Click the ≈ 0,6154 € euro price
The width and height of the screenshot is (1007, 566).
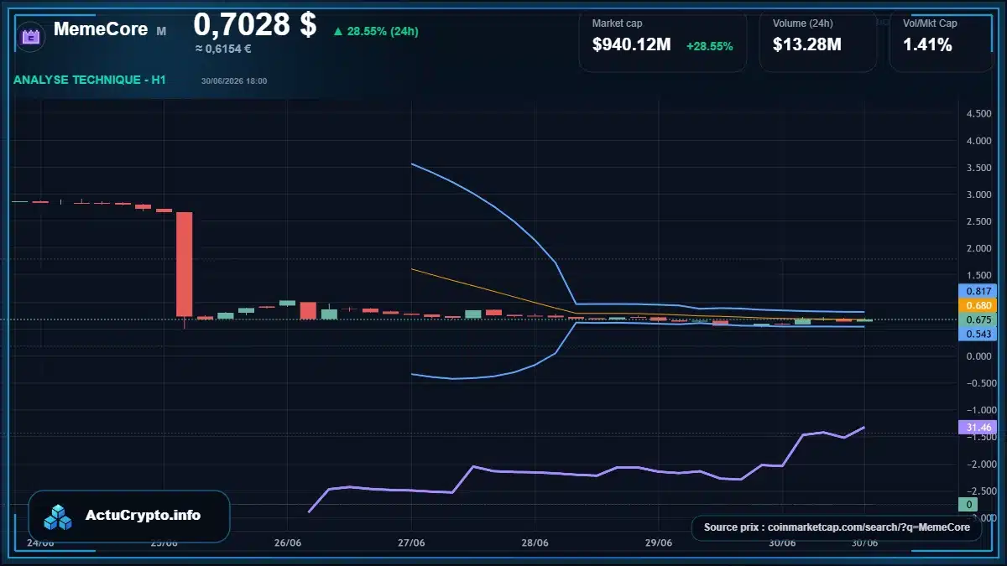pos(223,49)
